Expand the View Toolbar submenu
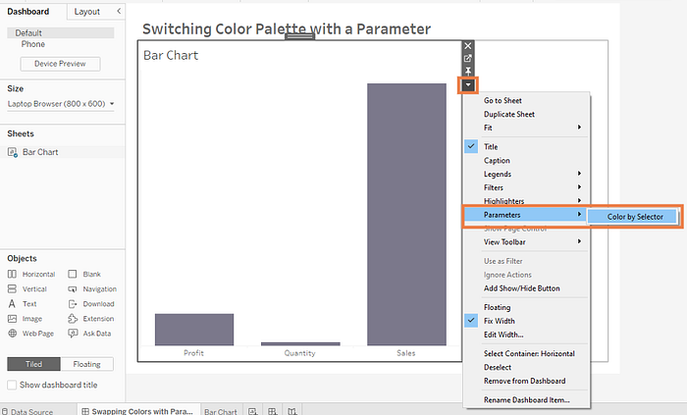 tap(526, 241)
